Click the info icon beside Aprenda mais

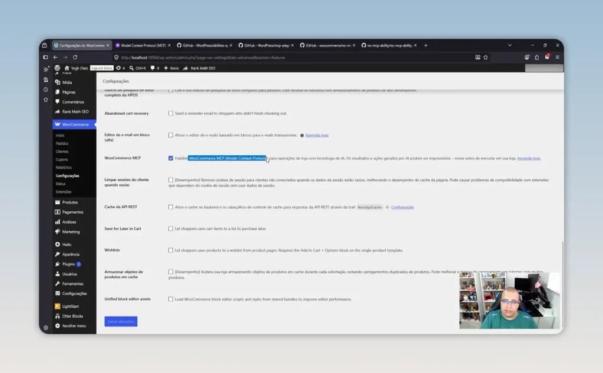(302, 135)
